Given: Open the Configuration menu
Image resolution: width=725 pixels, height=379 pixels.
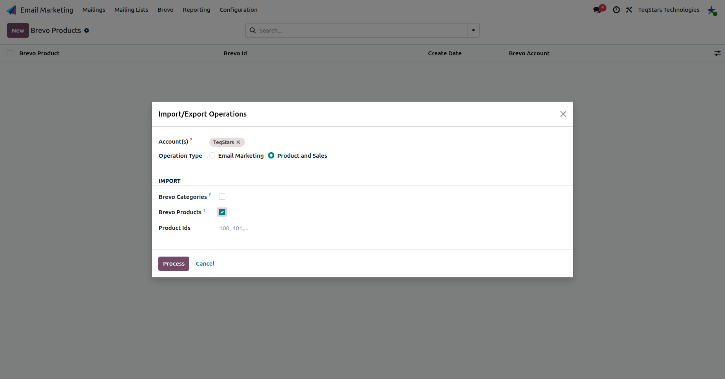Looking at the screenshot, I should (238, 10).
